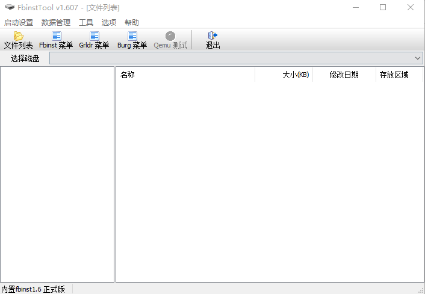Close the FbinstTool window

pos(411,7)
